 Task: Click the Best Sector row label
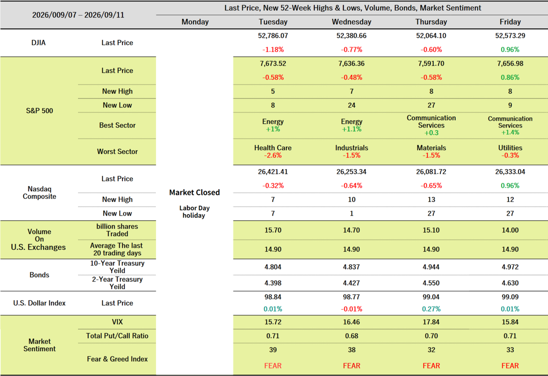tap(117, 125)
